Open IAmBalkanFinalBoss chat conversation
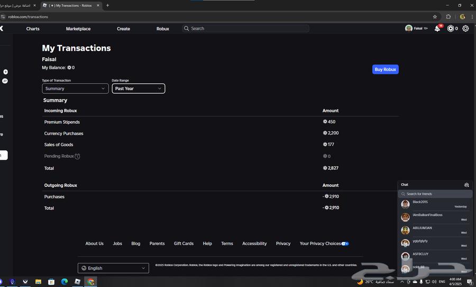Image resolution: width=476 pixels, height=287 pixels. pos(435,217)
